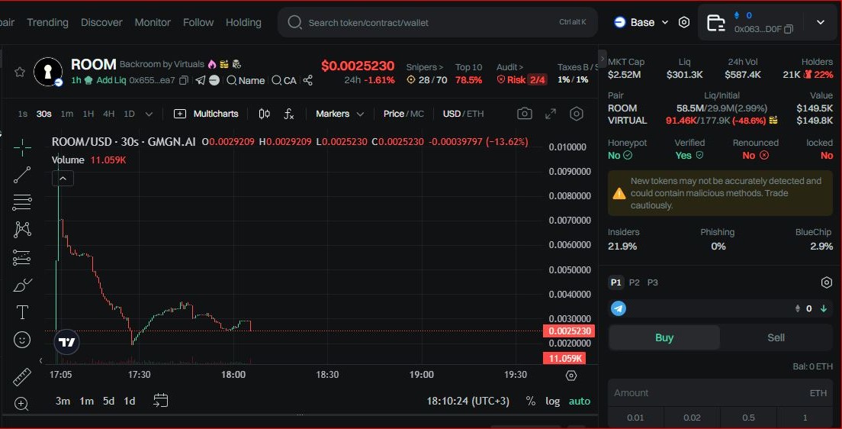This screenshot has width=842, height=429.
Task: Go to the Monitor tab
Action: point(153,23)
